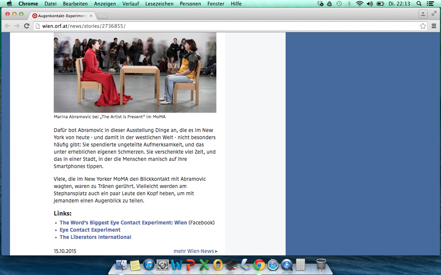The width and height of the screenshot is (441, 275).
Task: Open Spotlight search magnifier
Action: click(419, 4)
